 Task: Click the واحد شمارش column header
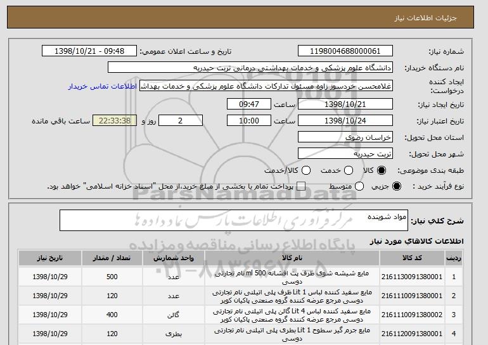click(x=174, y=258)
